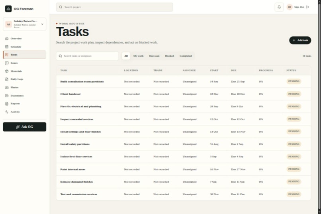This screenshot has height=214, width=321.
Task: Click the Photos camera icon
Action: click(7, 87)
